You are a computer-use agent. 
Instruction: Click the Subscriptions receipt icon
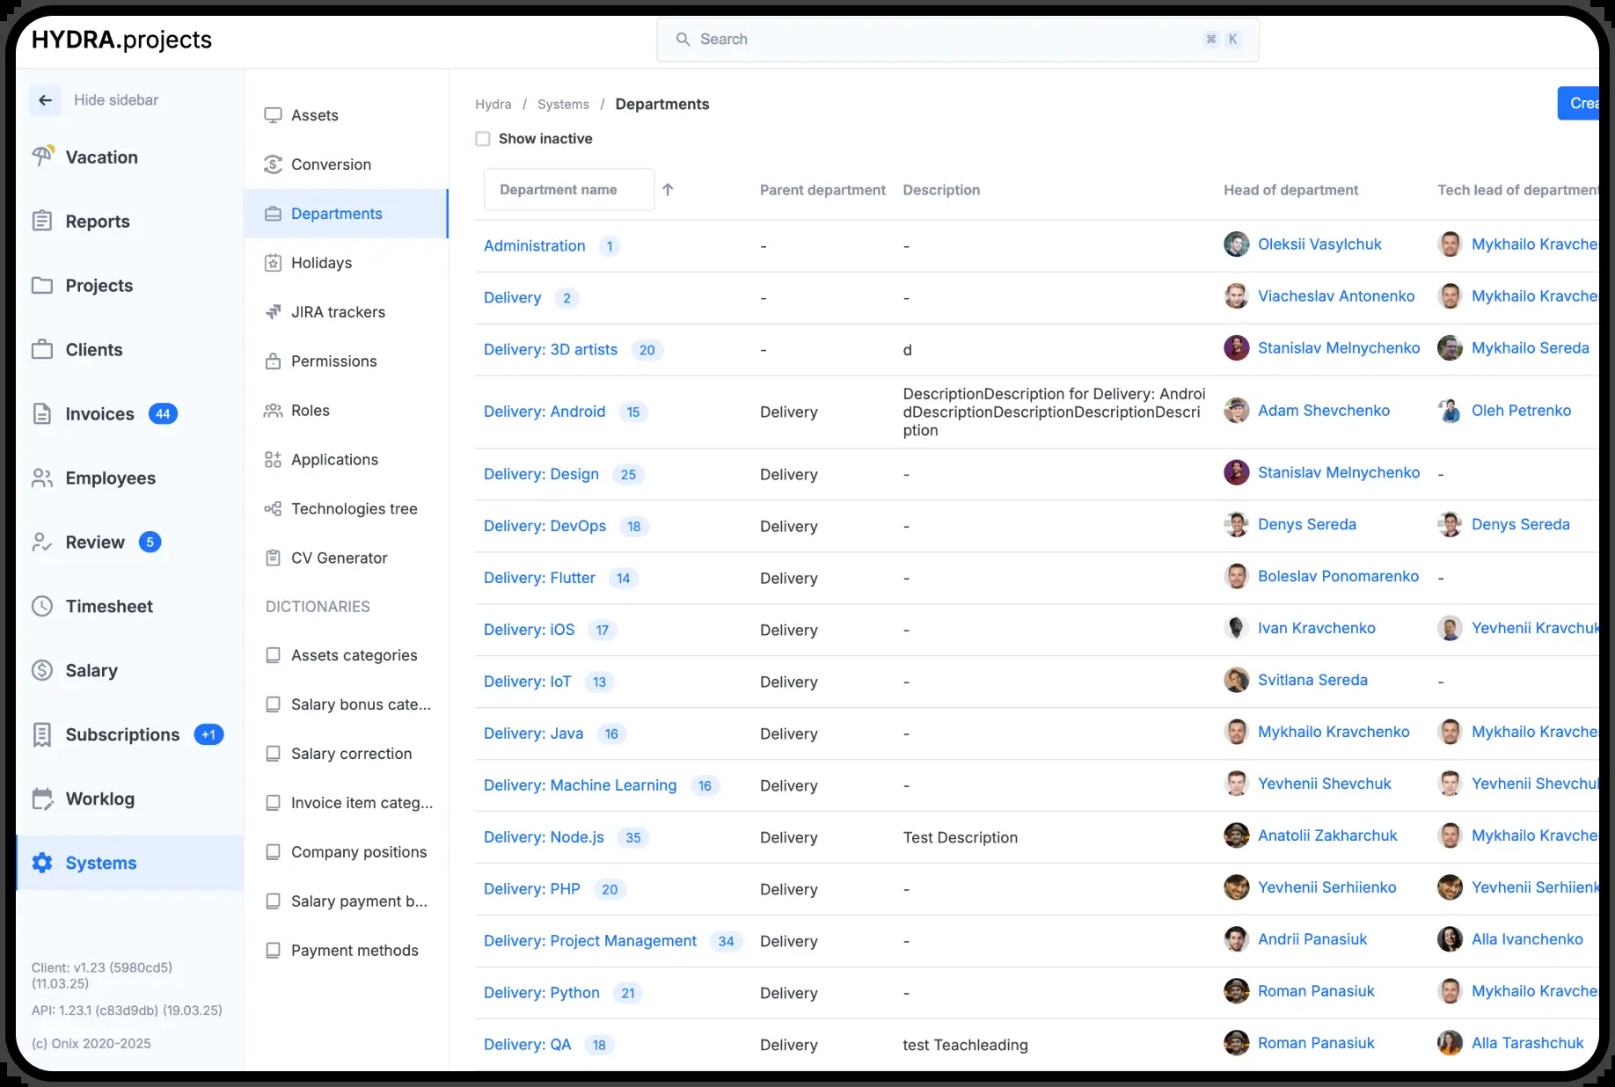[42, 734]
